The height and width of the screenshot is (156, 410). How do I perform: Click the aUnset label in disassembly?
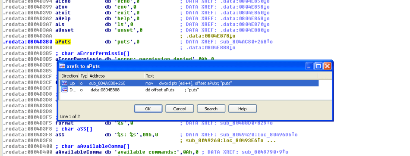pos(65,30)
